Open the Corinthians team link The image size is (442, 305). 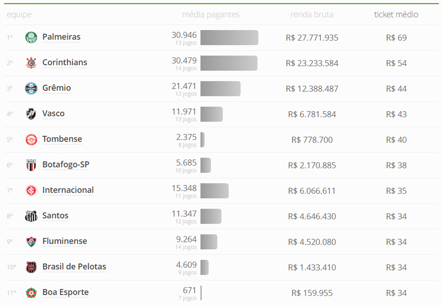click(65, 62)
